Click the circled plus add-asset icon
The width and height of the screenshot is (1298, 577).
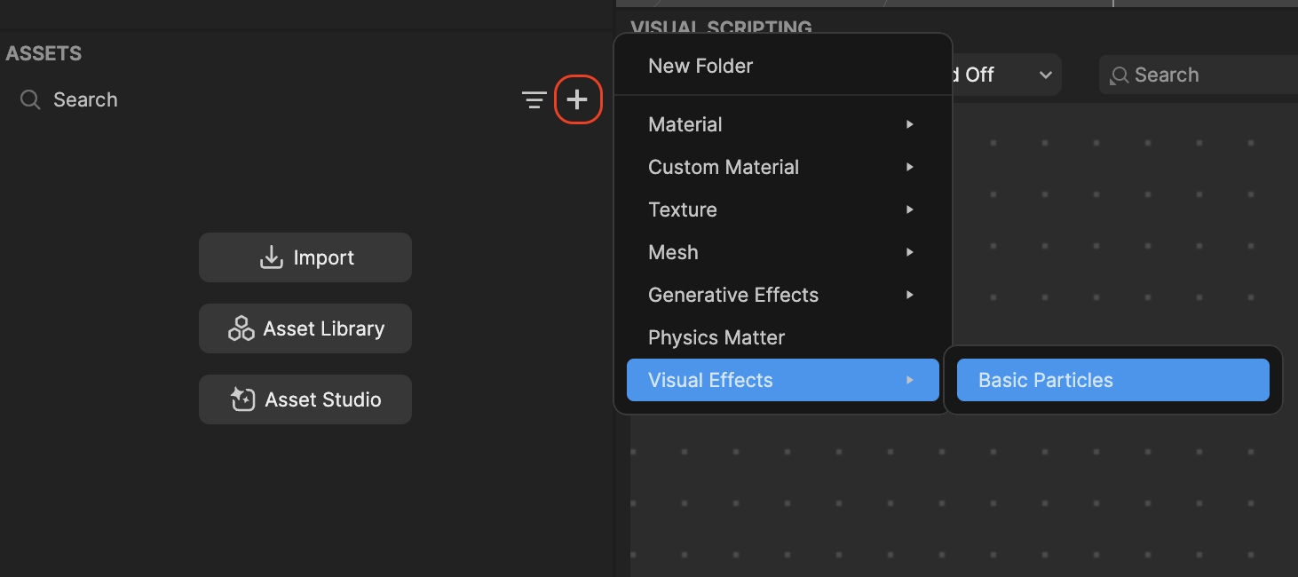pyautogui.click(x=578, y=99)
